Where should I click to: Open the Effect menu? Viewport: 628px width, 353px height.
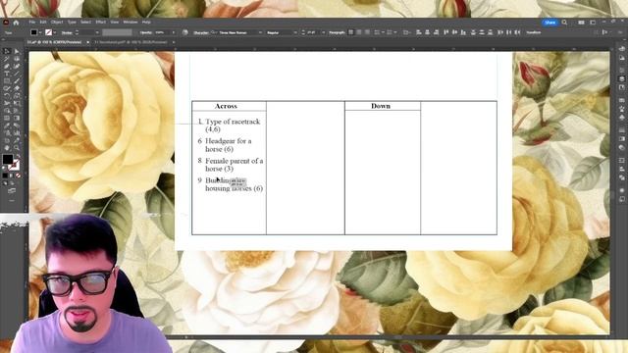click(x=100, y=23)
